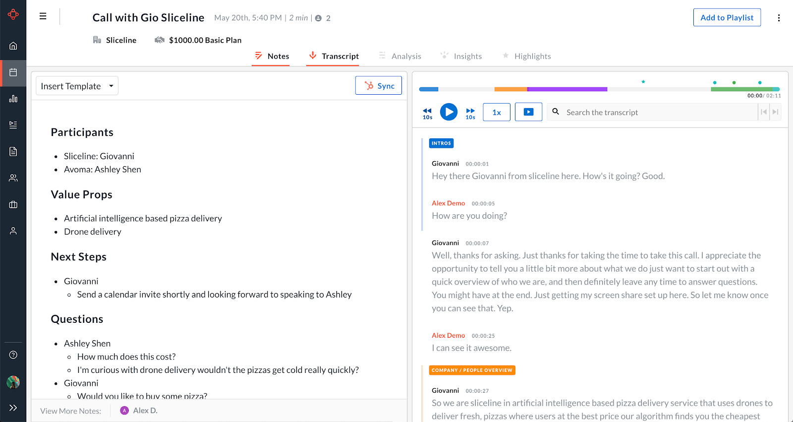
Task: Click the COMPANY / PEOPLE OVERVIEW topic label
Action: tap(472, 370)
